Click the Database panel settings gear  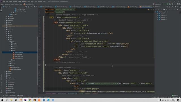point(175,7)
